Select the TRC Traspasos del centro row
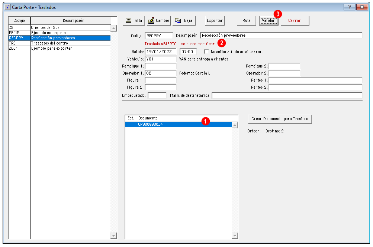This screenshot has height=247, width=373. pos(60,43)
